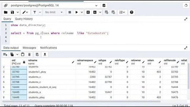Download results with the download icon
190x107 pixels.
point(45,54)
